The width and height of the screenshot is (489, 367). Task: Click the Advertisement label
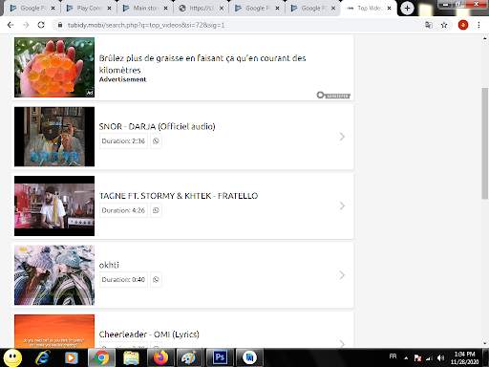(x=122, y=79)
